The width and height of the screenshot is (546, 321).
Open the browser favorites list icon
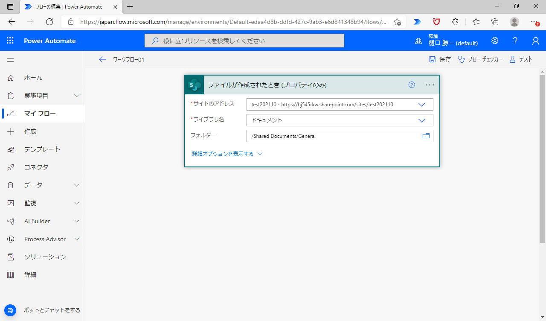coord(476,22)
